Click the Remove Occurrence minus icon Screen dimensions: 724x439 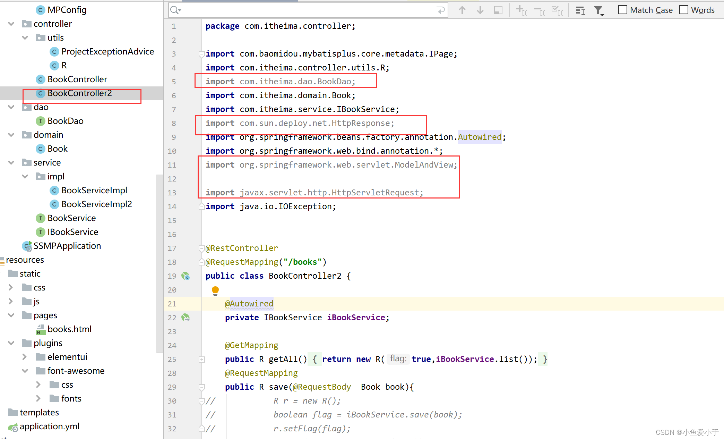click(539, 10)
